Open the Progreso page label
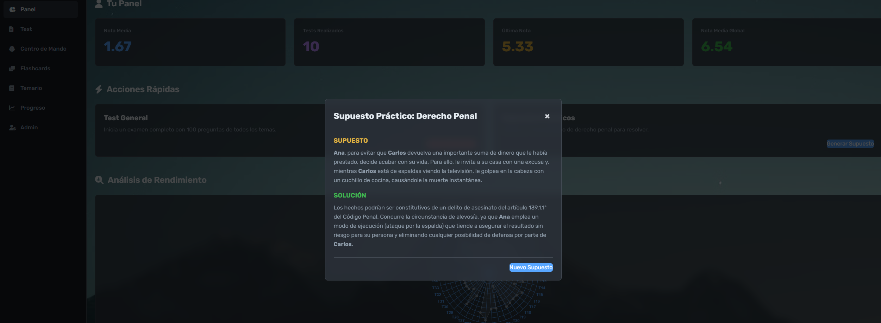Viewport: 881px width, 323px height. [x=33, y=108]
